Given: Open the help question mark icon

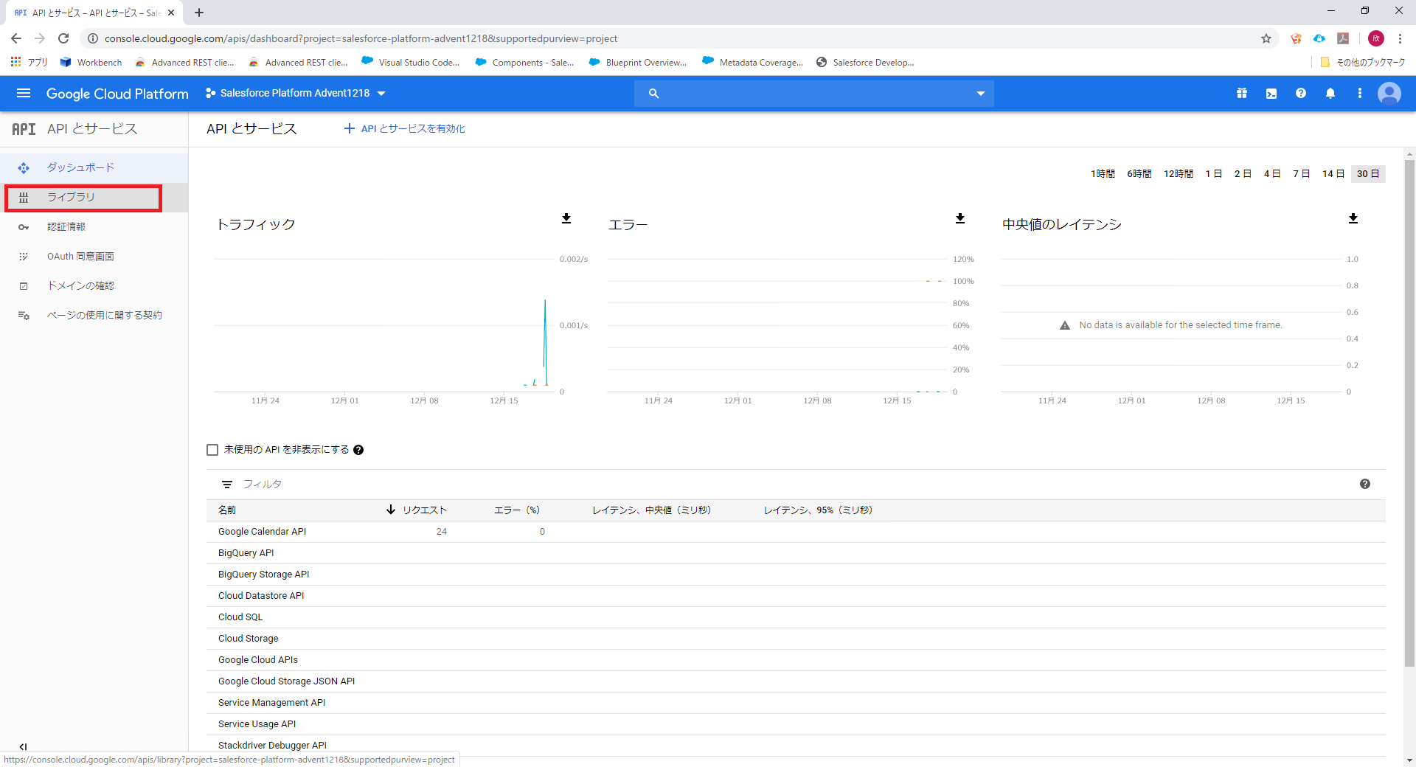Looking at the screenshot, I should coord(1301,93).
